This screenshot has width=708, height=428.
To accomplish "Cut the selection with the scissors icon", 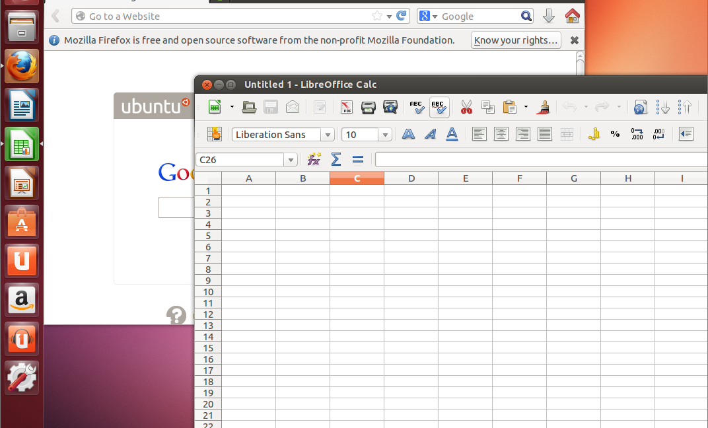I will pyautogui.click(x=466, y=107).
